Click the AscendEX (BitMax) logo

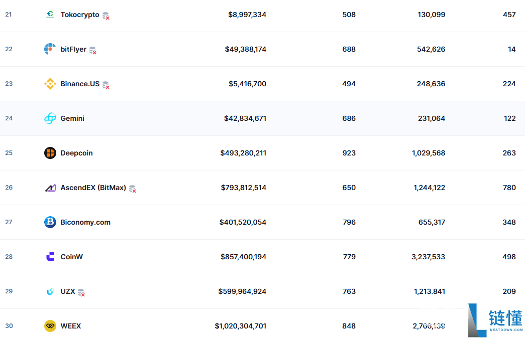point(50,188)
